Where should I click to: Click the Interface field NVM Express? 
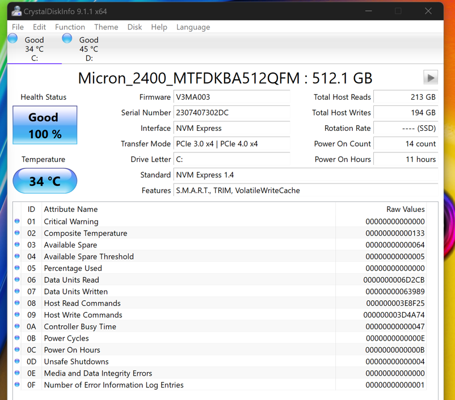[231, 128]
